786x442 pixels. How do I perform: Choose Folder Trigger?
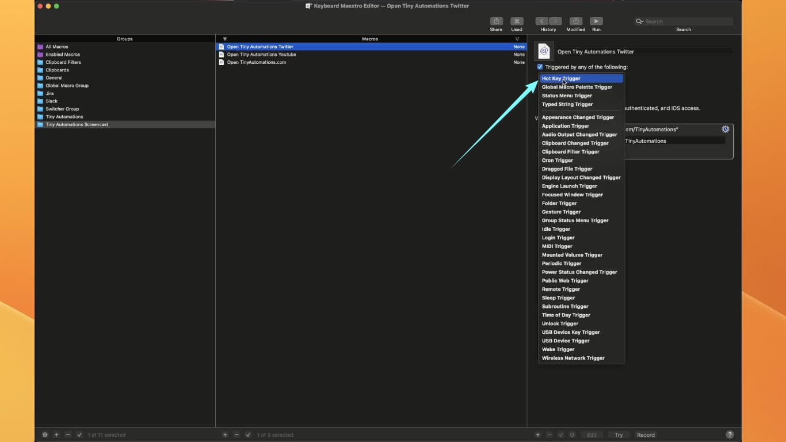[581, 203]
